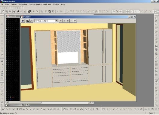Click the horizontal scrollbar right arrow
Screen dimensions: 159x115
[89, 102]
